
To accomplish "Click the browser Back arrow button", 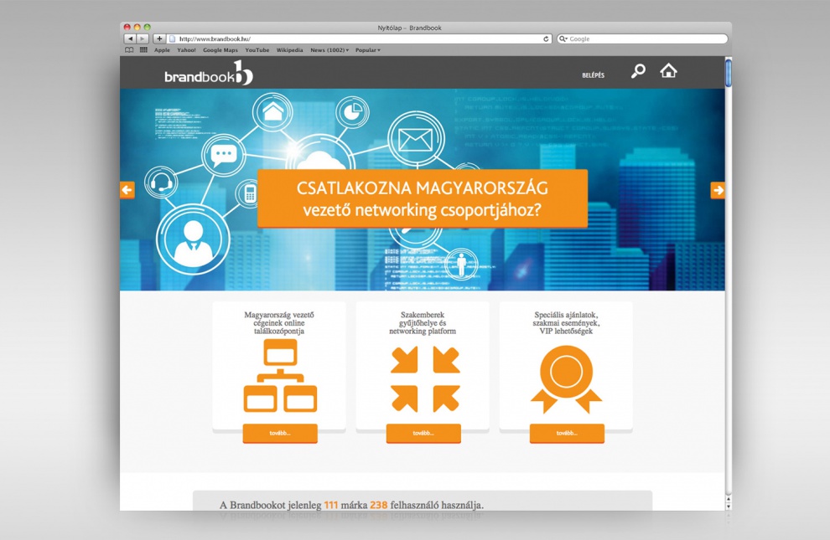I will [130, 39].
